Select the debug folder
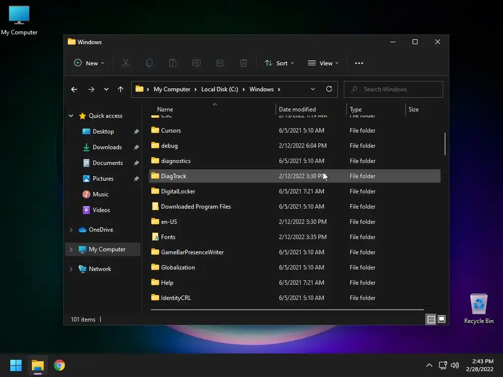The height and width of the screenshot is (377, 503). pos(295,145)
